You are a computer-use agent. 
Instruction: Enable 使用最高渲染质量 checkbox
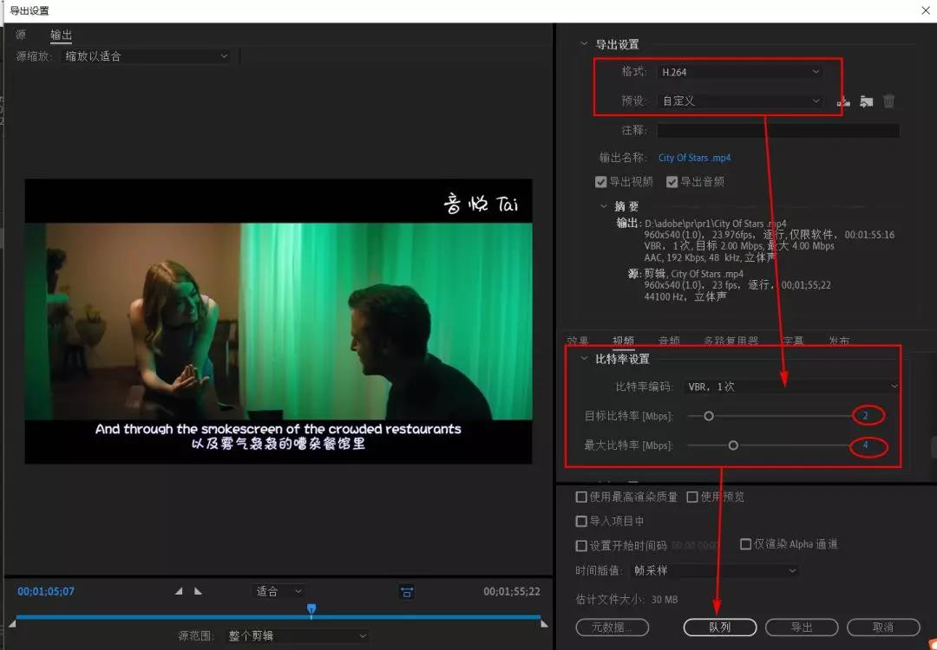coord(580,497)
